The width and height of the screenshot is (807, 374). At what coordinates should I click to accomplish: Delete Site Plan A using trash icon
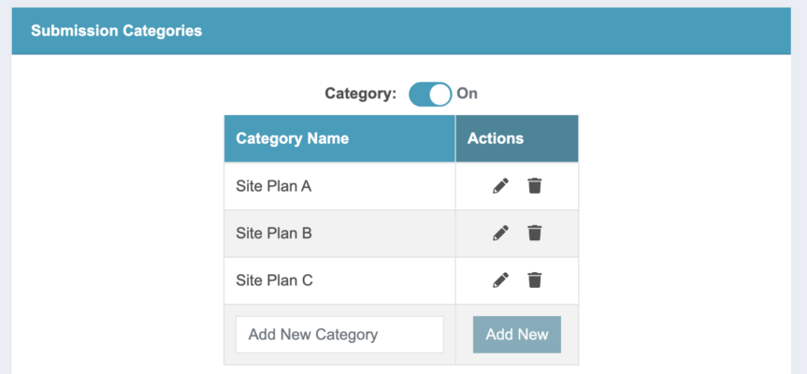tap(535, 186)
